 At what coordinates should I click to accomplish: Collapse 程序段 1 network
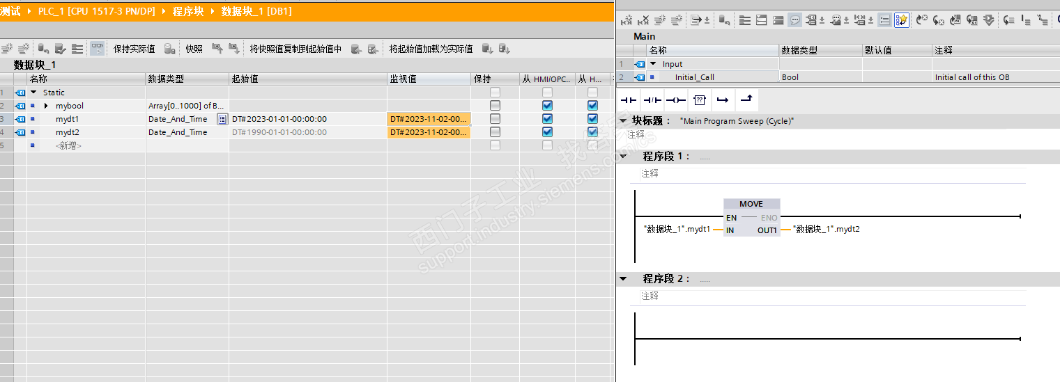pos(623,157)
